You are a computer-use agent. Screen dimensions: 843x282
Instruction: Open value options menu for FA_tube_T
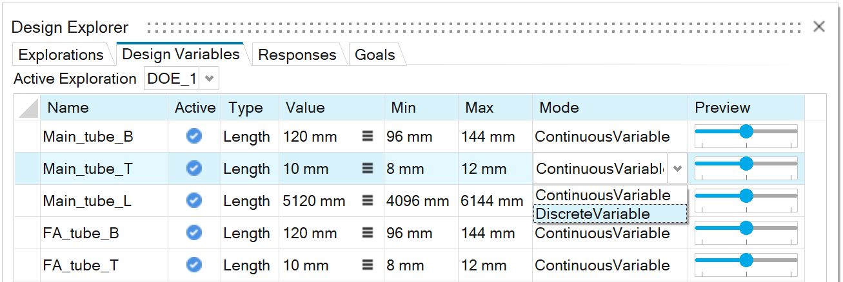pos(368,265)
